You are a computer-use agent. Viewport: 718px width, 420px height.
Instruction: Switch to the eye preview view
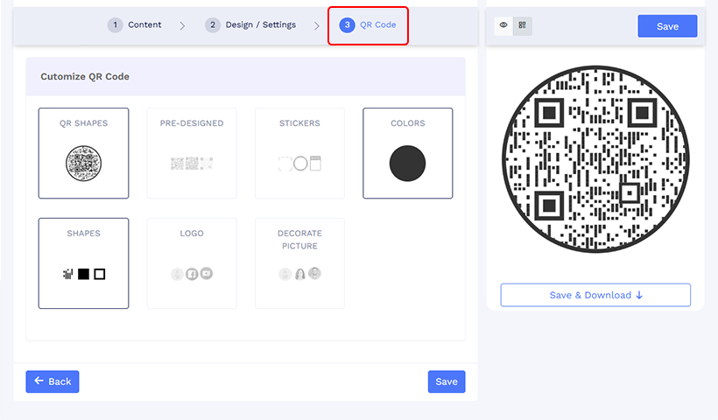[x=503, y=25]
